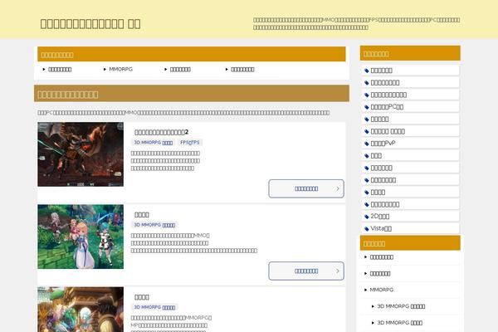Click the 3D MMORPG tag under the anime girls card title
Image resolution: width=498 pixels, height=332 pixels.
154,225
